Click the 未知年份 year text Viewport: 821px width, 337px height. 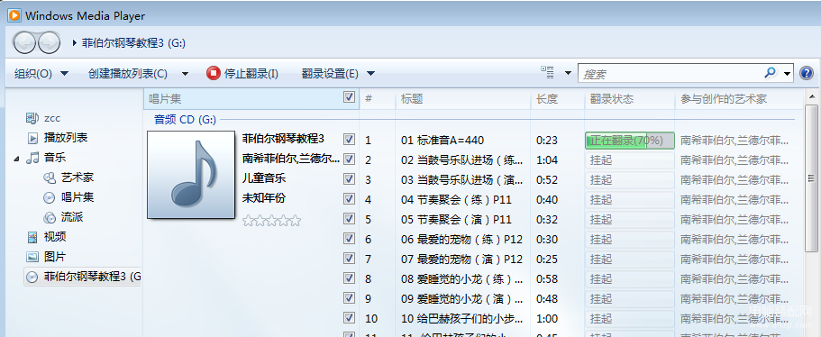pyautogui.click(x=264, y=198)
